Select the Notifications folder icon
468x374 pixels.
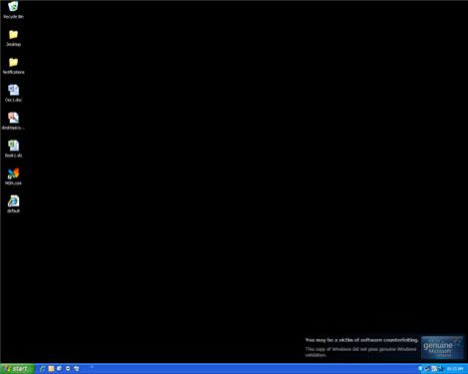pos(13,66)
